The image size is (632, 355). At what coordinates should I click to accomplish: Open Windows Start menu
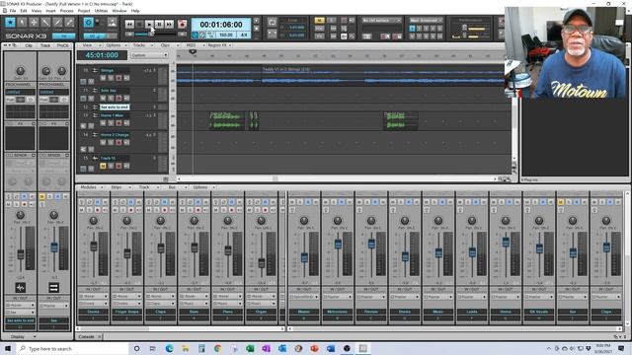tap(8, 348)
